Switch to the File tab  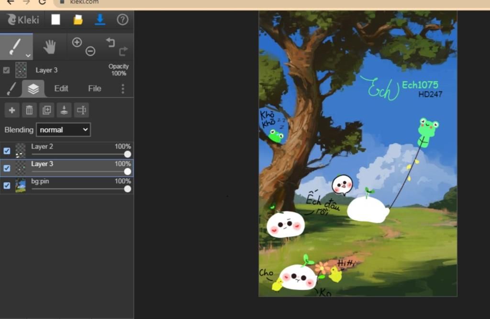point(95,88)
